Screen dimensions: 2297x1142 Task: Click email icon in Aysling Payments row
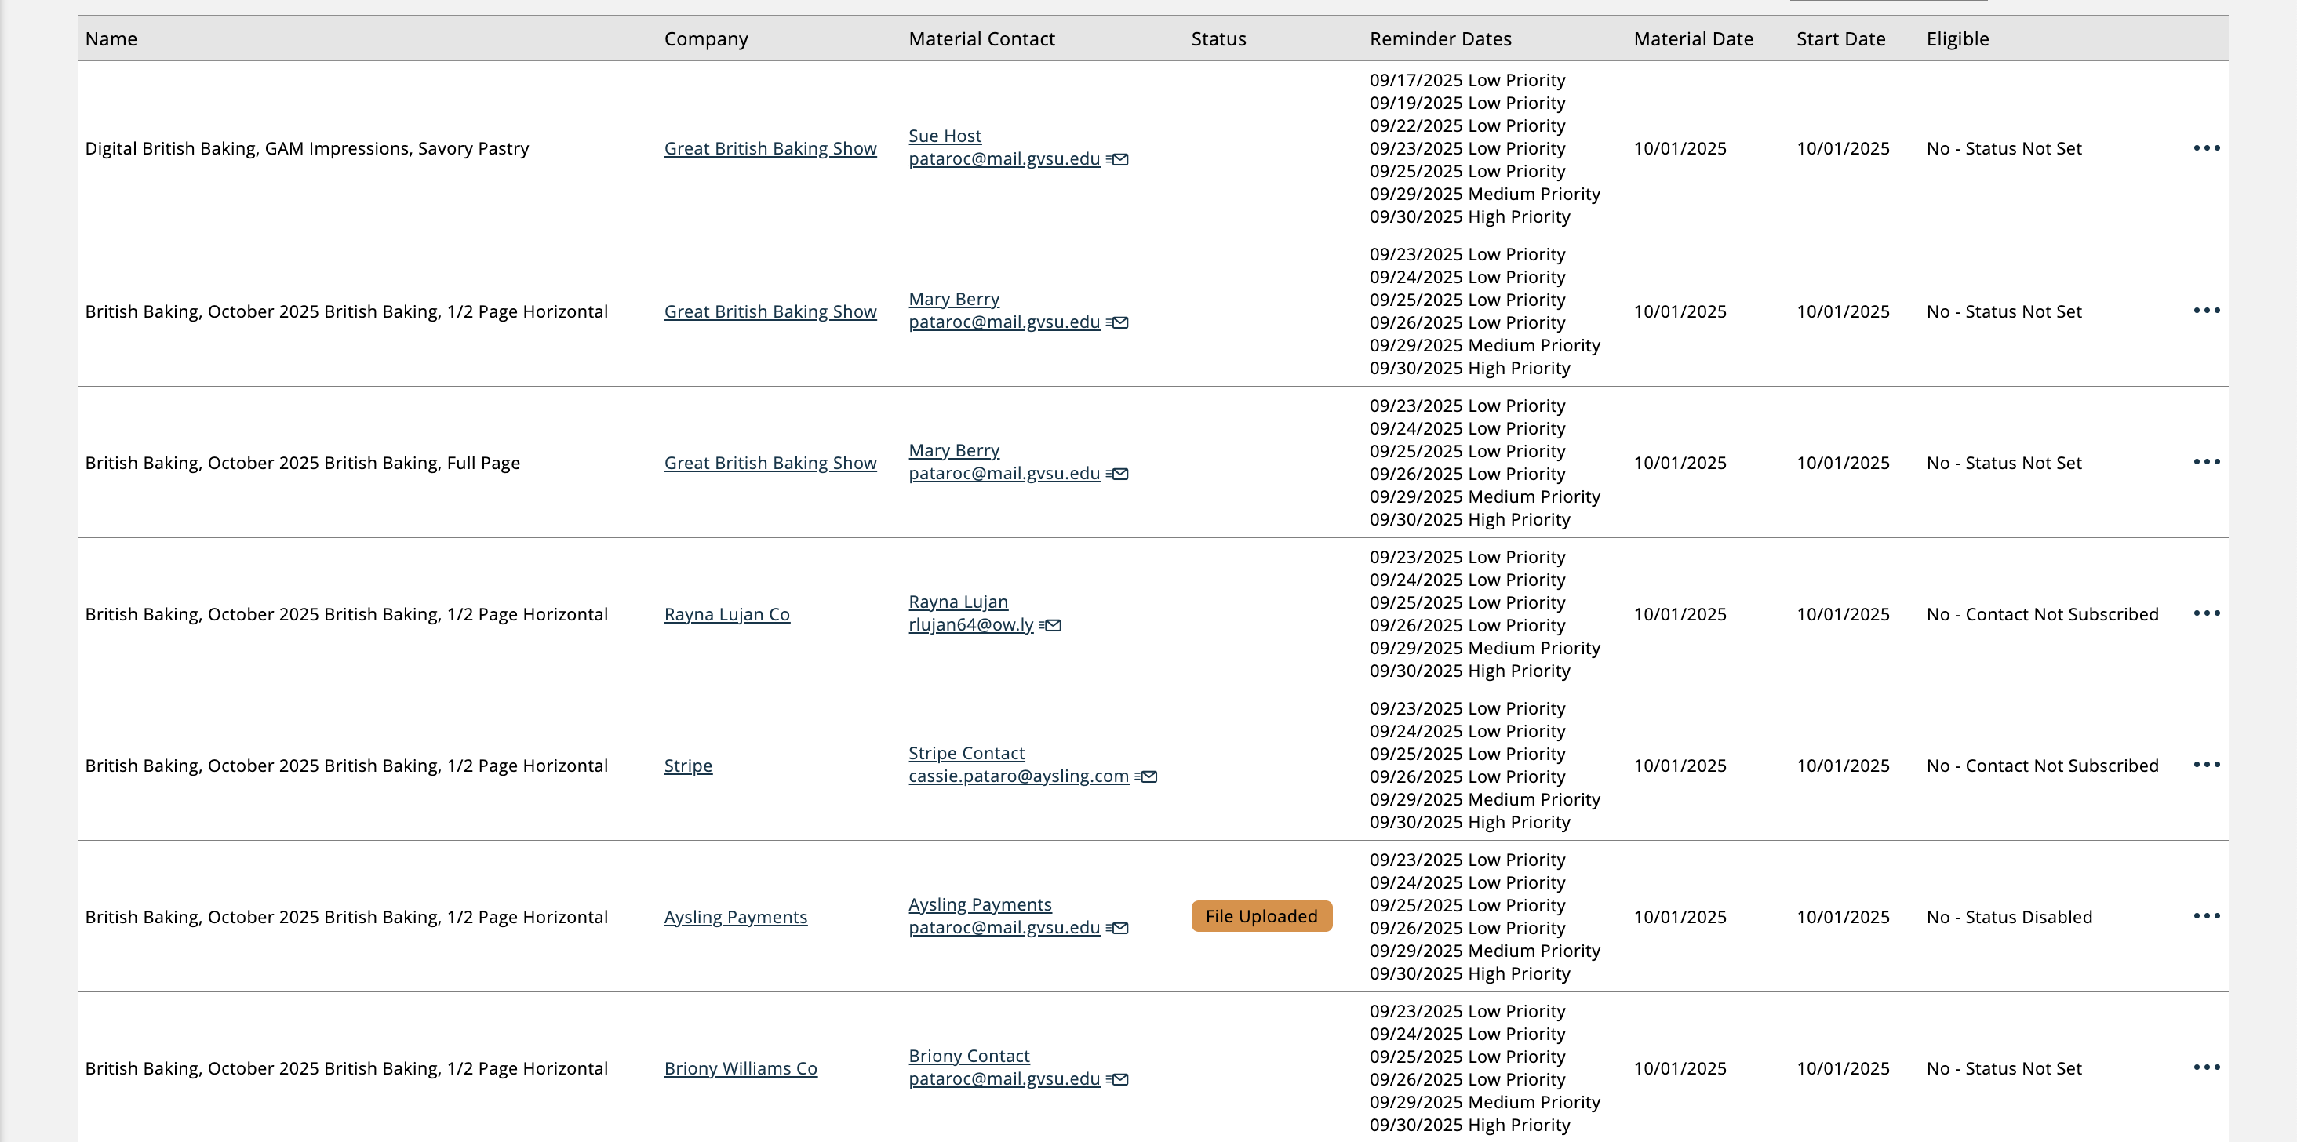click(1117, 928)
